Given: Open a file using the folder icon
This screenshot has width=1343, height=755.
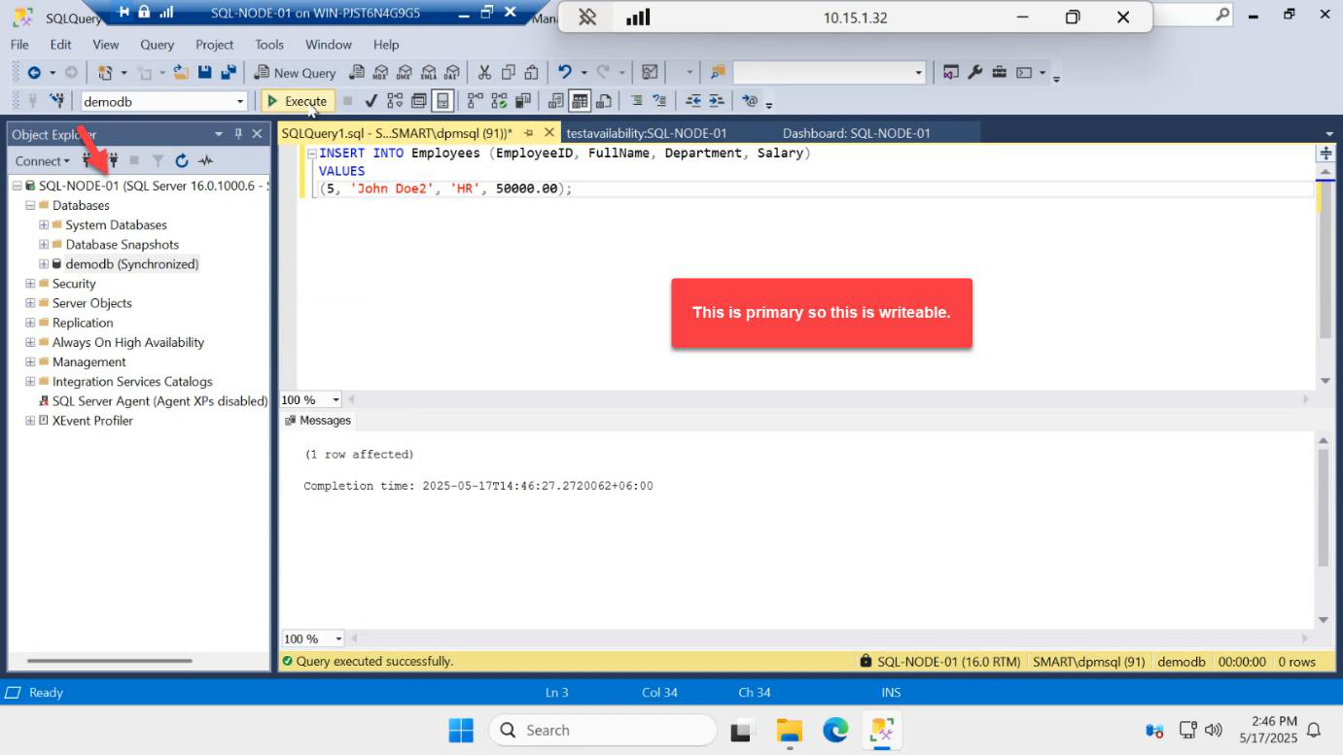Looking at the screenshot, I should coord(180,73).
